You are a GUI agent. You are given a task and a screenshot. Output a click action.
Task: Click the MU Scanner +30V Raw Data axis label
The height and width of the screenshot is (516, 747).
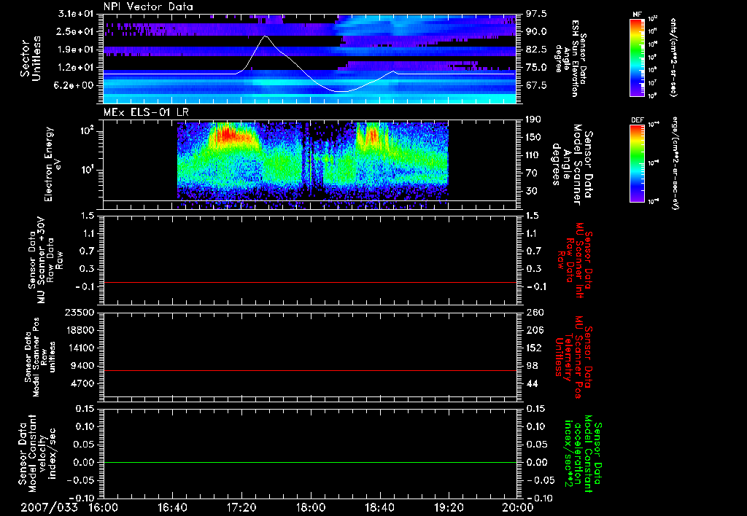click(45, 260)
